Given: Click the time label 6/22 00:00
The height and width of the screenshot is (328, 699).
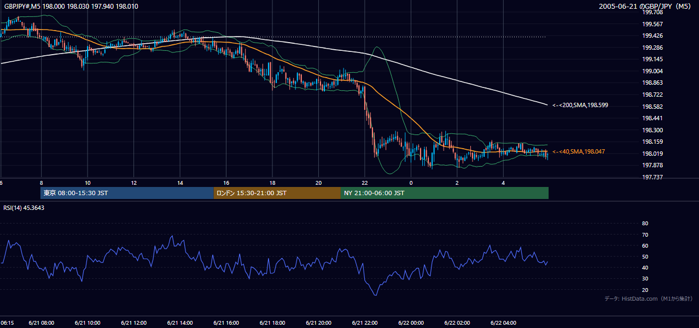Looking at the screenshot, I should click(x=411, y=323).
